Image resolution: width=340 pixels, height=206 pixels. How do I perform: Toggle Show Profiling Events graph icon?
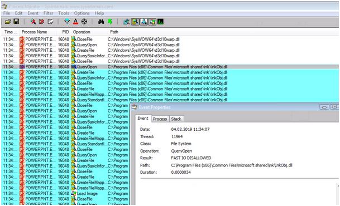(x=160, y=22)
